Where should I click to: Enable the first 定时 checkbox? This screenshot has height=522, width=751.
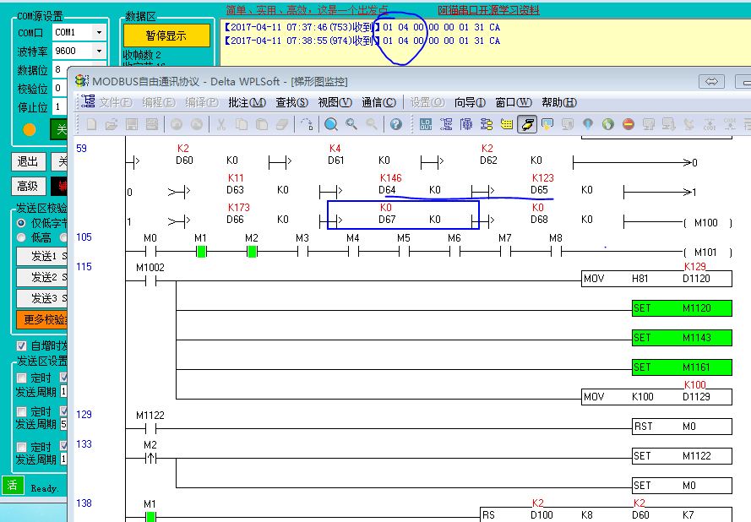[x=22, y=378]
